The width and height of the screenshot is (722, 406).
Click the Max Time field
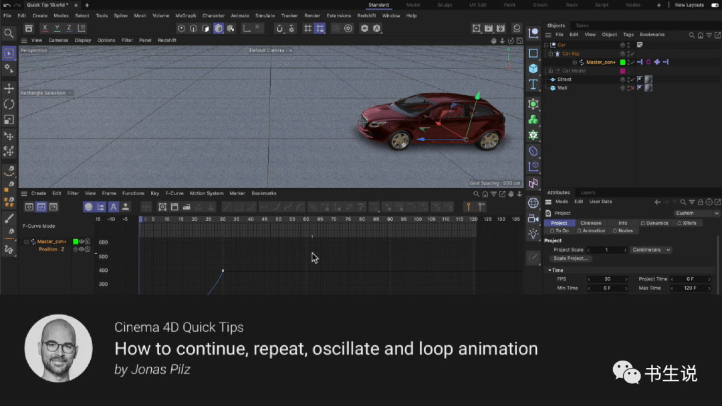pos(690,288)
